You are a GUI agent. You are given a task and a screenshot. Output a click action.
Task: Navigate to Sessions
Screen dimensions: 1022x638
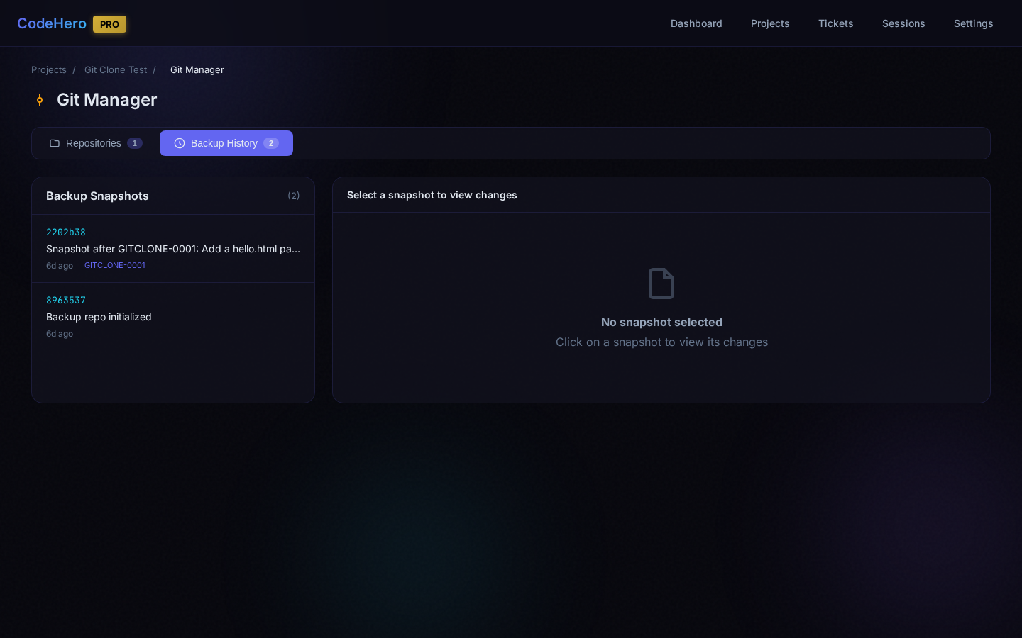click(x=903, y=23)
